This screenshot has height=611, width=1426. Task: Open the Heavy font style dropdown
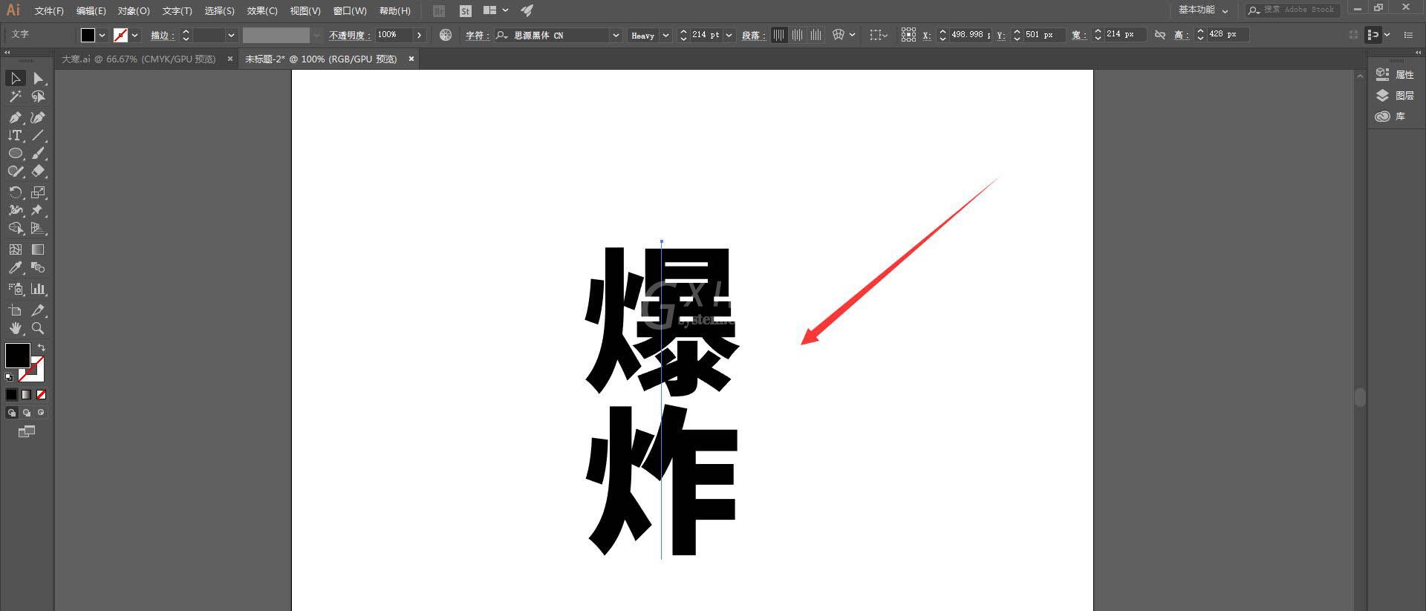click(x=665, y=35)
